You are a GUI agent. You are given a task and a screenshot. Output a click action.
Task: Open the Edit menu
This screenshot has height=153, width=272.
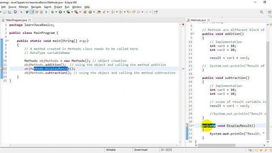click(x=3, y=7)
